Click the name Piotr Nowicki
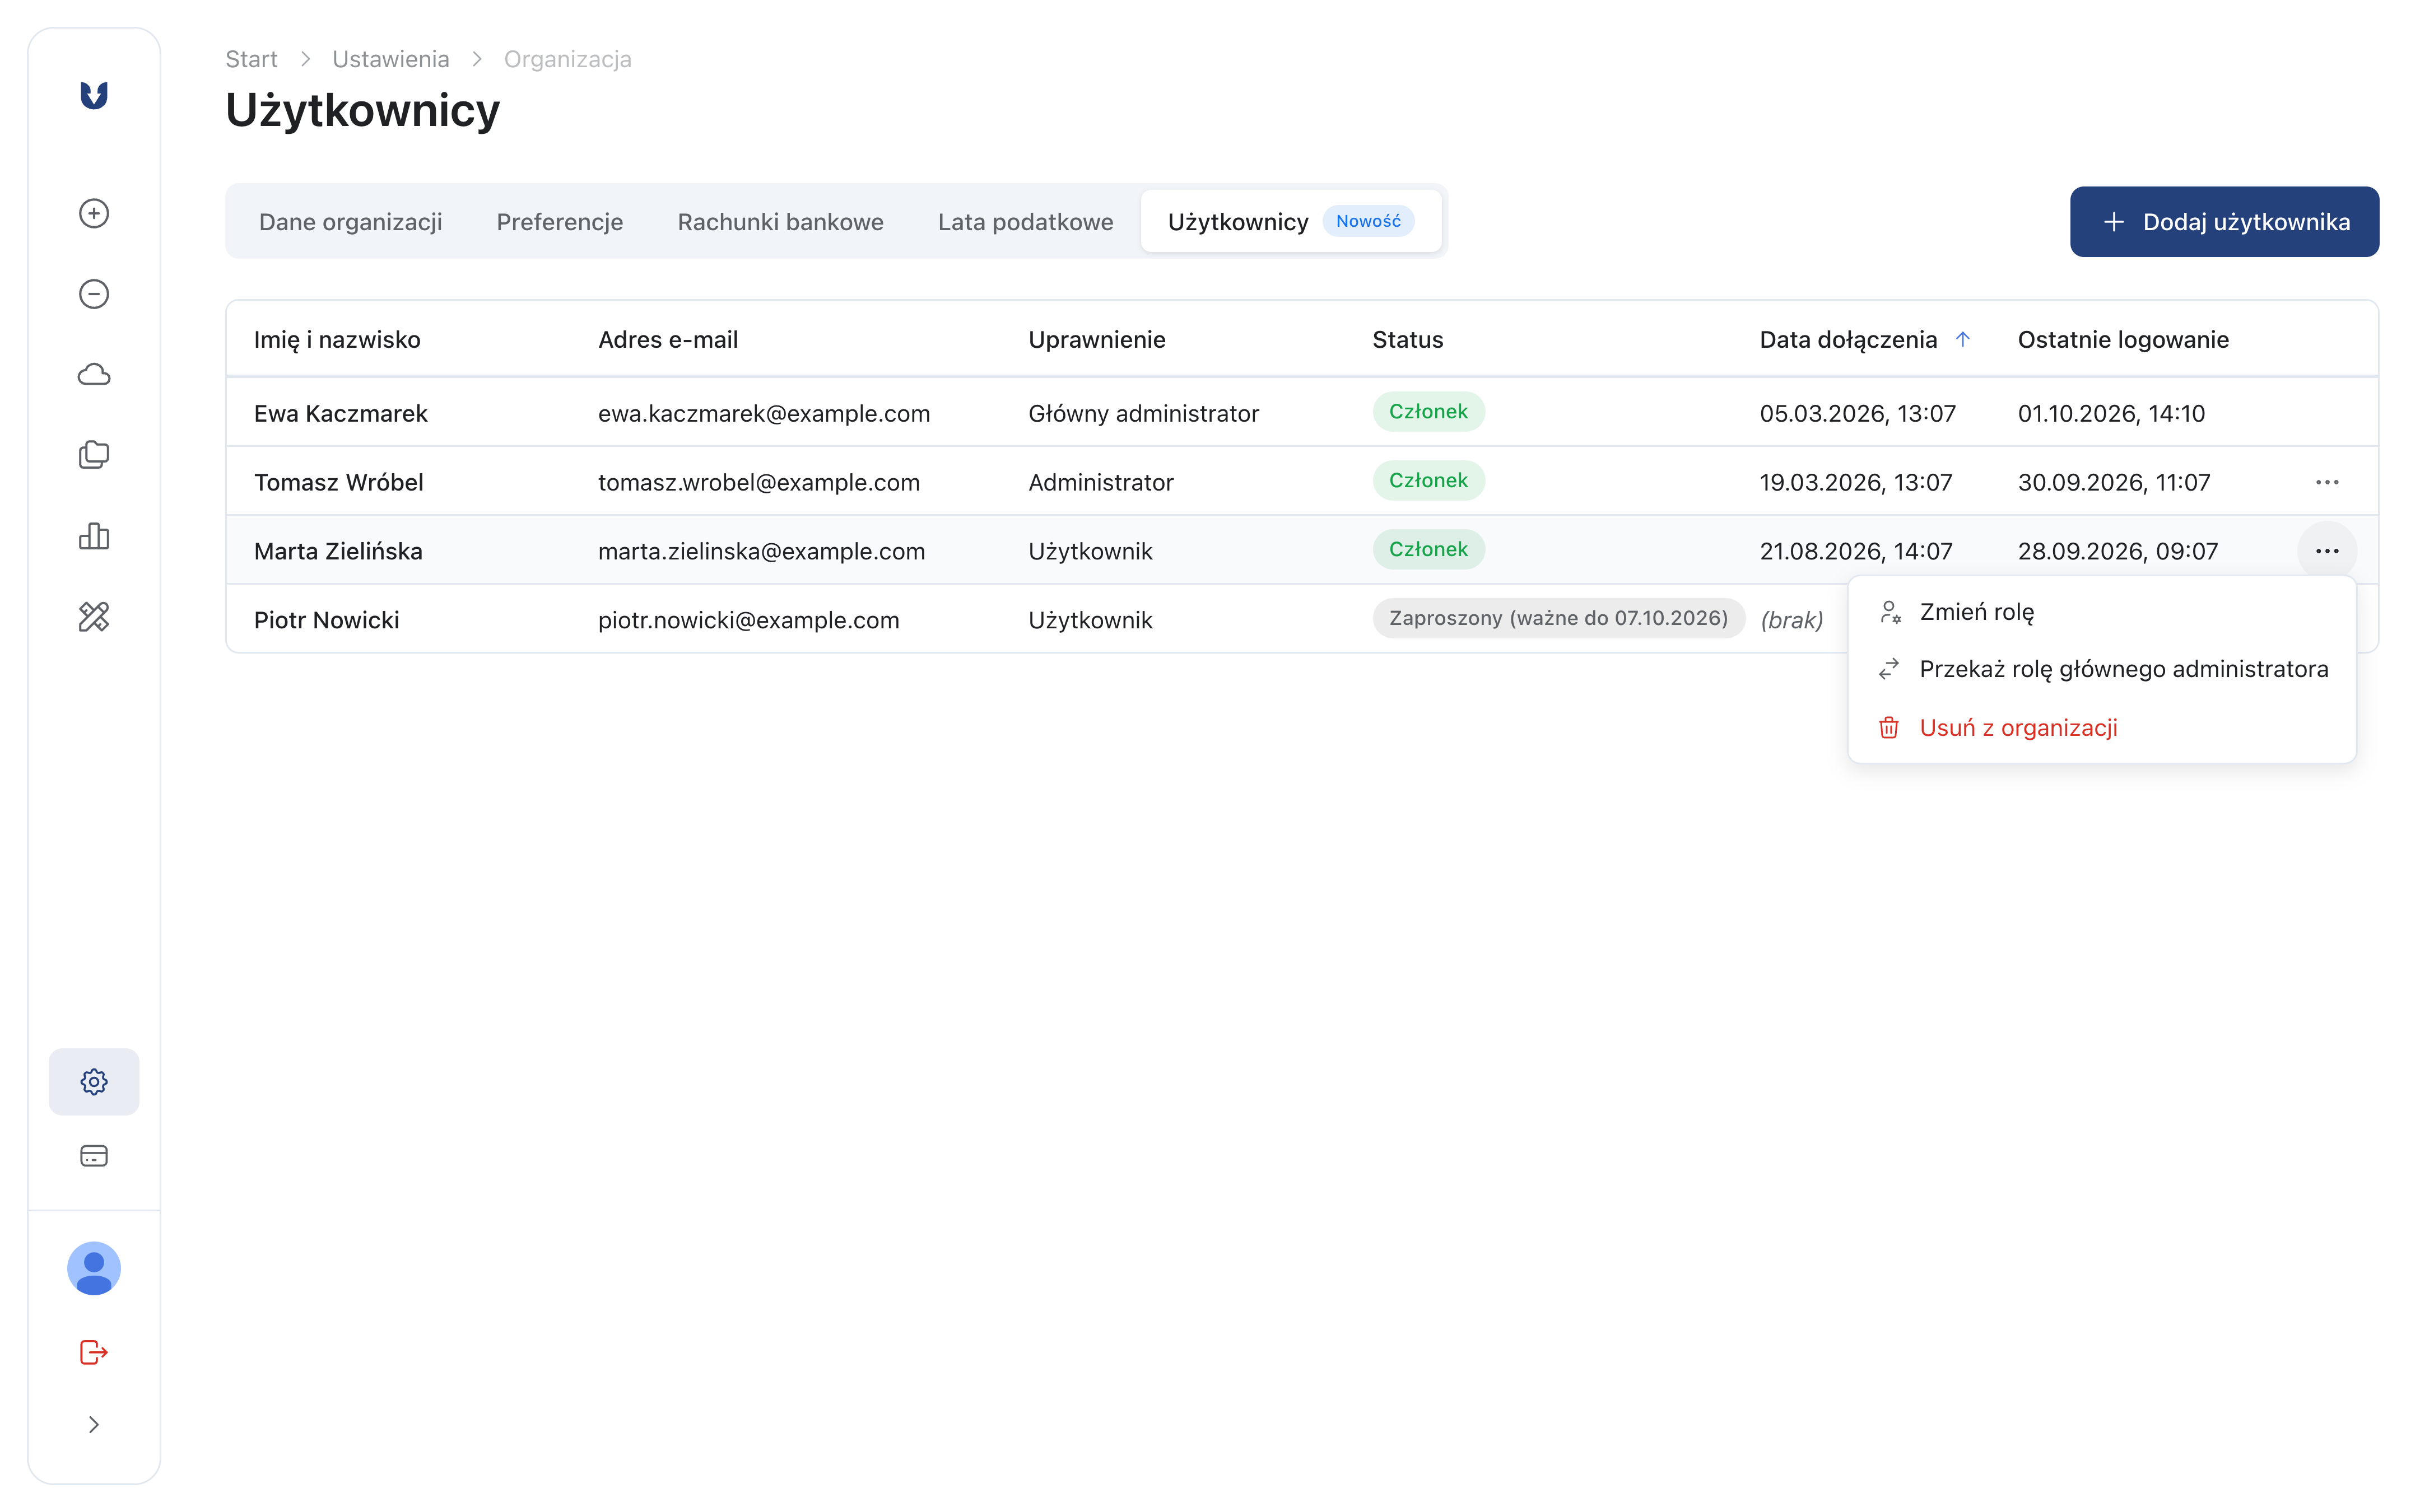 point(326,620)
